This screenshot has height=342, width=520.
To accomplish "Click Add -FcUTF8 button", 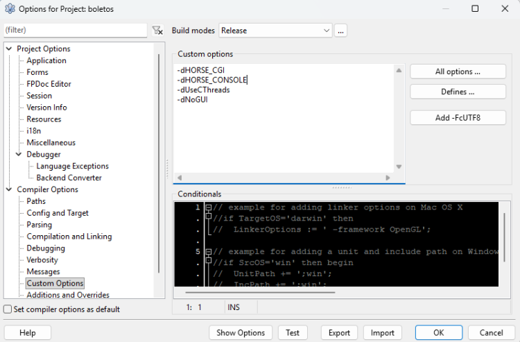I will click(x=458, y=118).
